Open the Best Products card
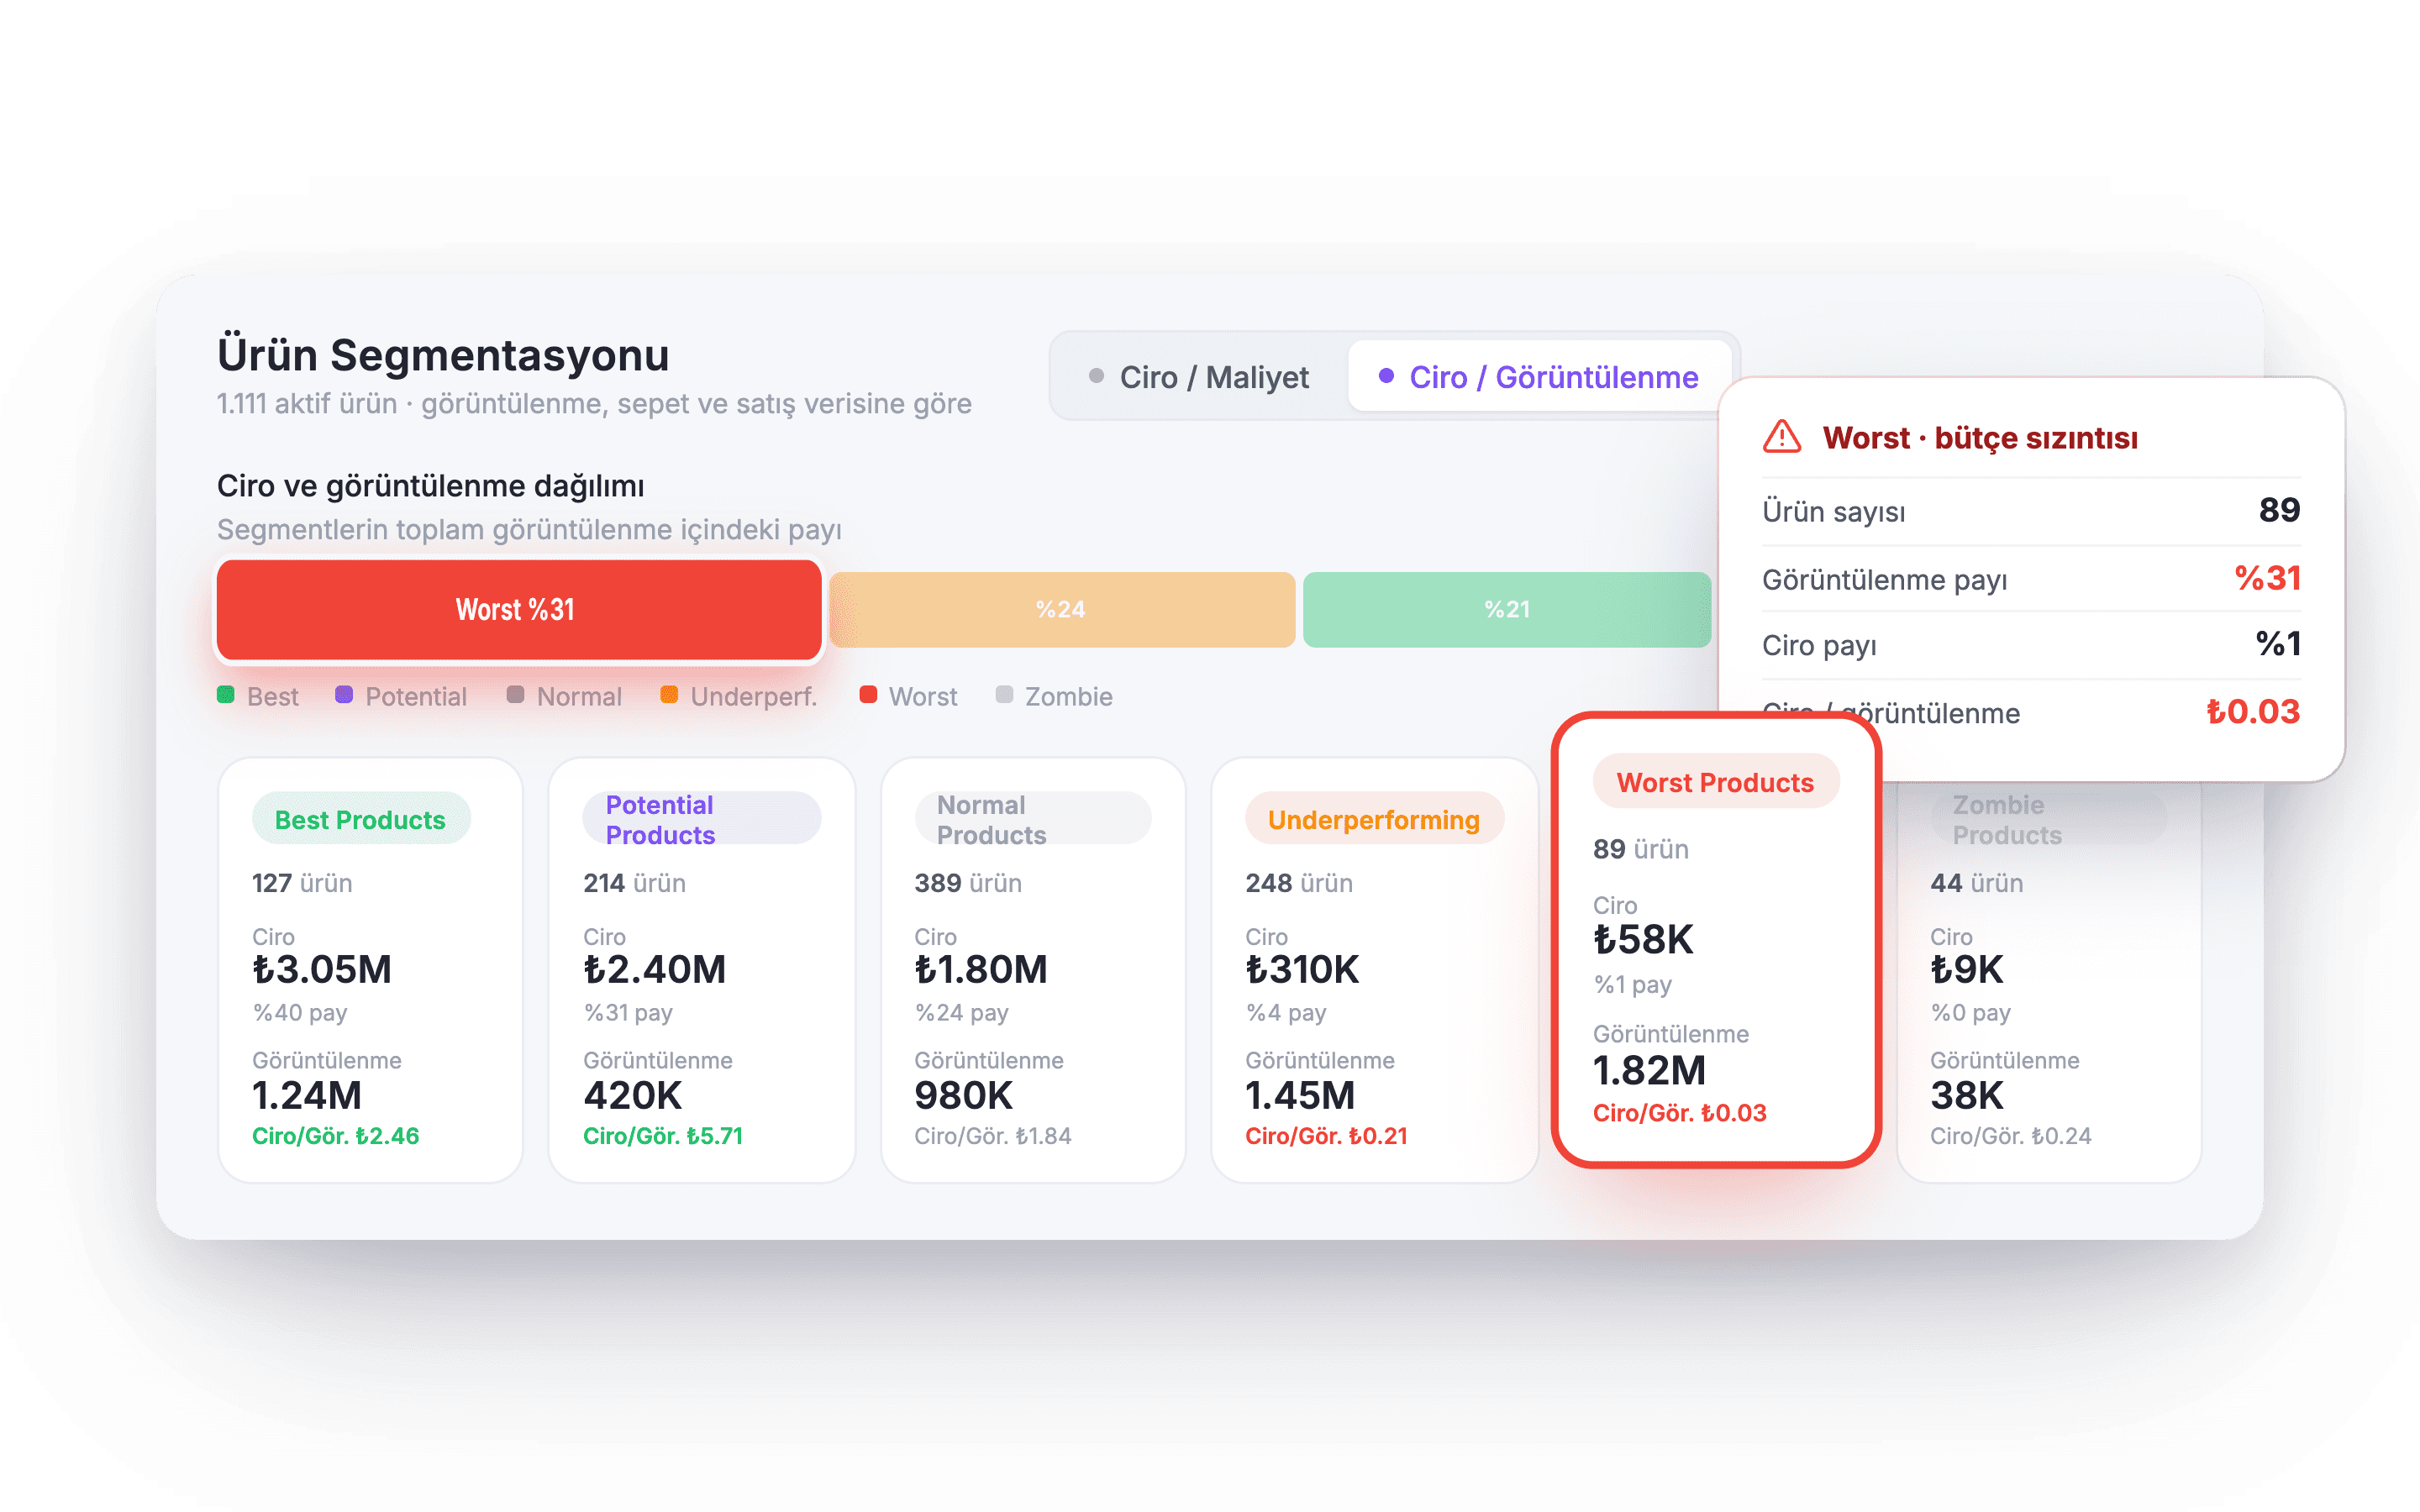2420x1512 pixels. pos(371,970)
